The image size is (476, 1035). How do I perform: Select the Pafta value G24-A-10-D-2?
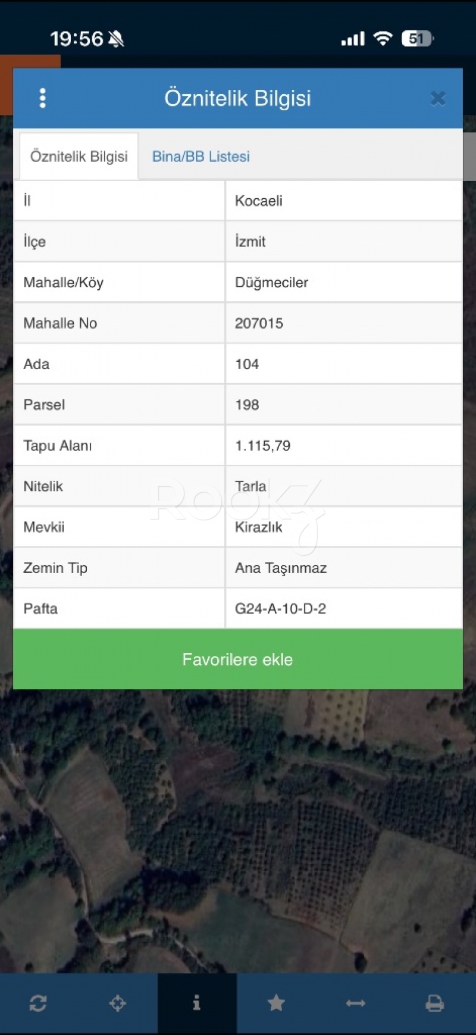coord(280,609)
